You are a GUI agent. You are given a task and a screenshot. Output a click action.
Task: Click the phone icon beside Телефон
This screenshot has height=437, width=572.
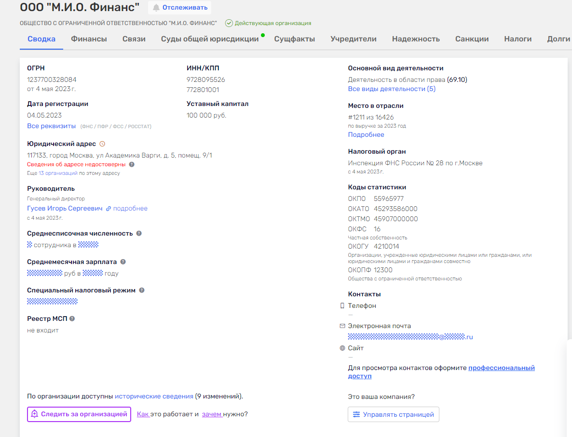pos(342,306)
